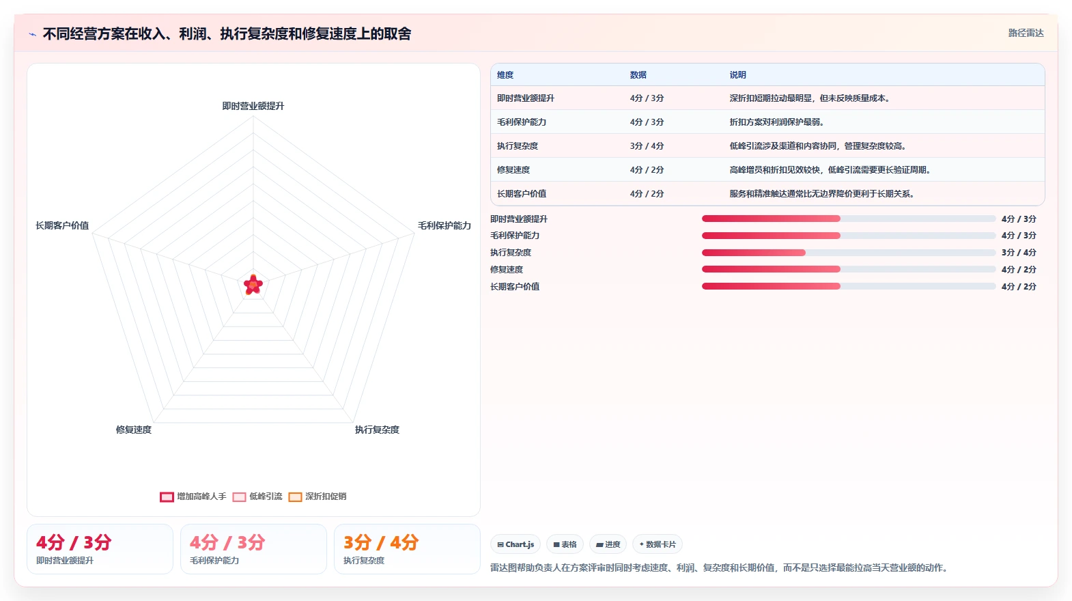Toggle the 增加高峰人手 legend swatch
The height and width of the screenshot is (601, 1072).
point(167,497)
